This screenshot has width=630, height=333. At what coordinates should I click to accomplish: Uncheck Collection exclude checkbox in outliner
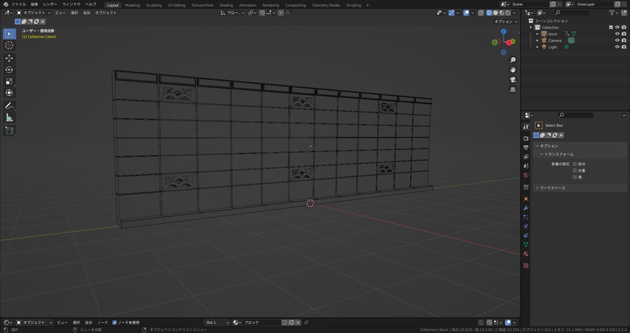click(611, 27)
